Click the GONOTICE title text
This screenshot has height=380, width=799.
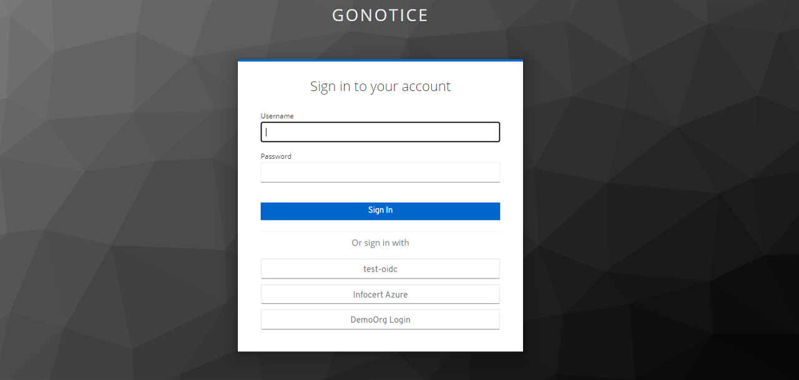coord(380,16)
